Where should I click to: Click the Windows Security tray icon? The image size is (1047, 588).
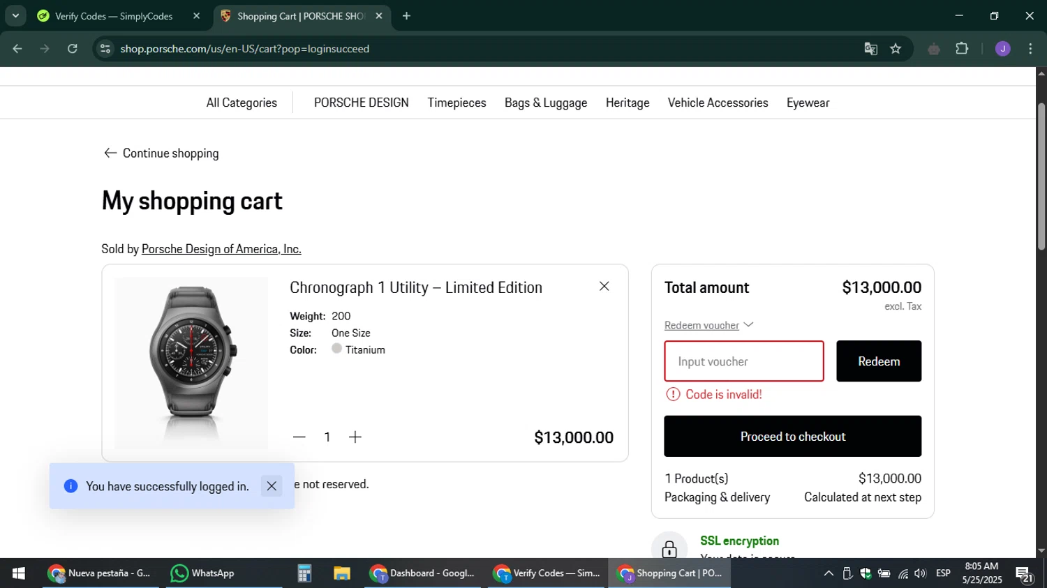(866, 573)
